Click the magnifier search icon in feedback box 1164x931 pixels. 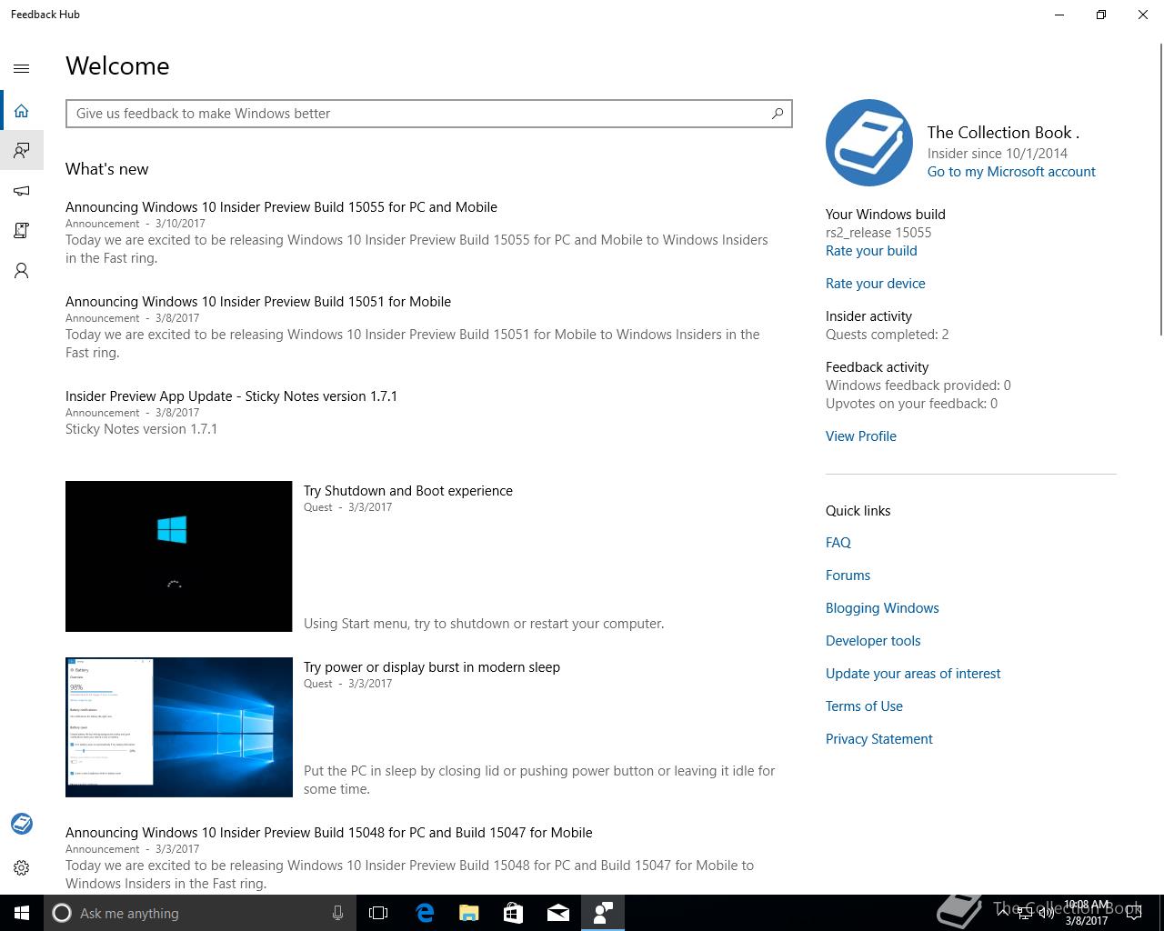[778, 114]
